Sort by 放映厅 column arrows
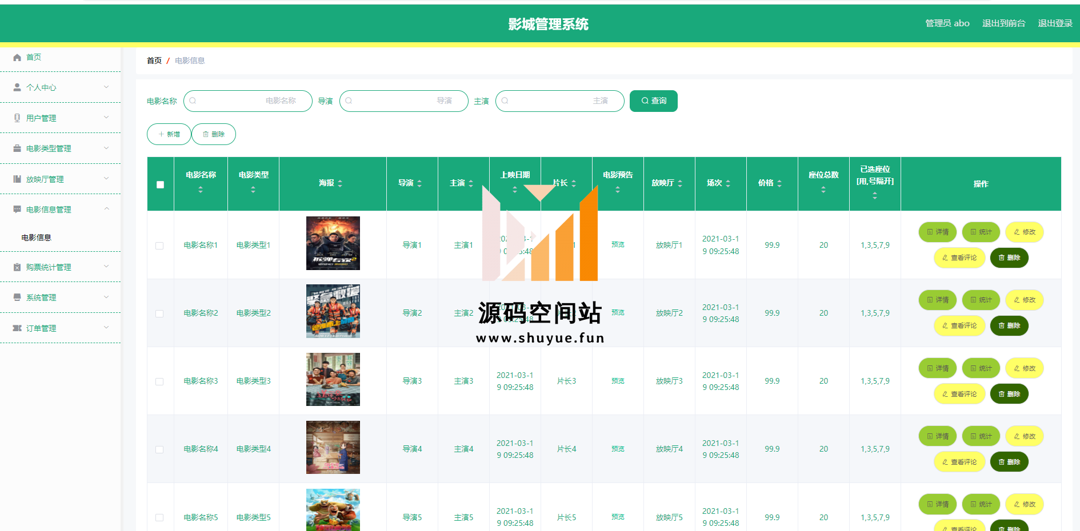This screenshot has height=531, width=1080. coord(680,183)
